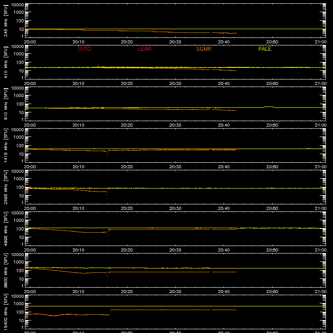Click the 1000 y-tick of the 410 MHz panel
The height and width of the screenshot is (333, 333).
point(19,54)
